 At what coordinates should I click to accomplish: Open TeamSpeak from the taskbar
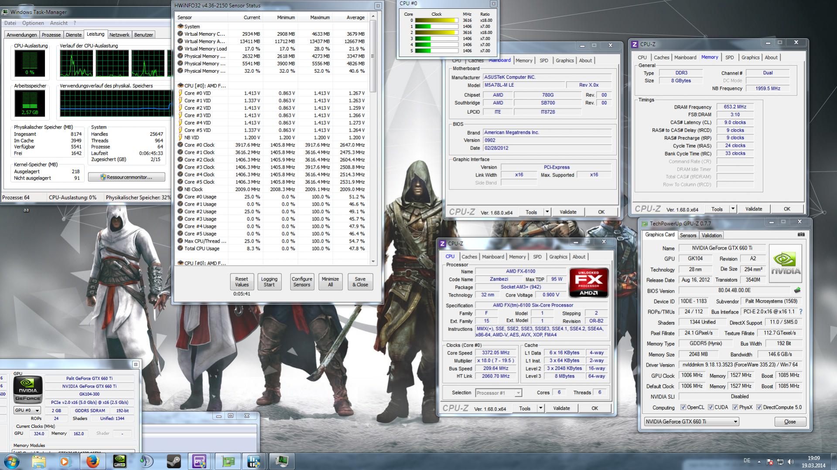(147, 461)
